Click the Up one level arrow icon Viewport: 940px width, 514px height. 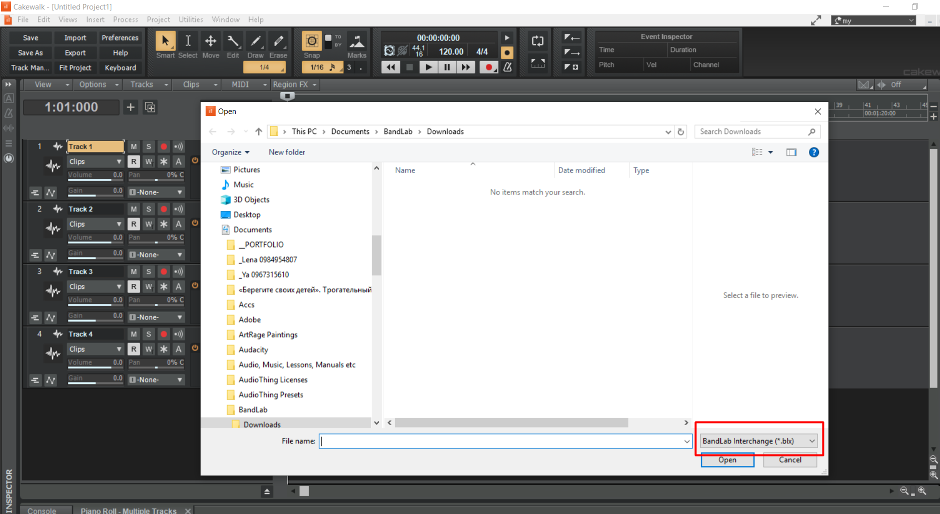point(259,131)
